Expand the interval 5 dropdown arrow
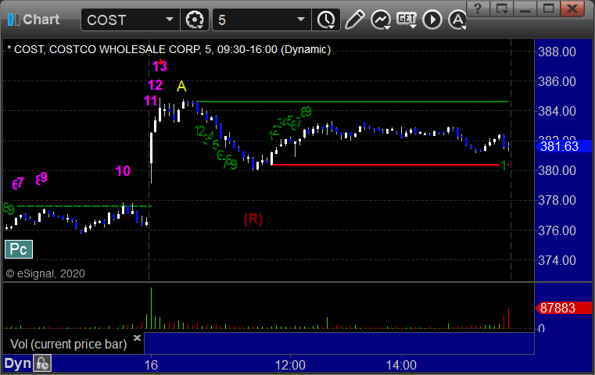 click(x=300, y=20)
